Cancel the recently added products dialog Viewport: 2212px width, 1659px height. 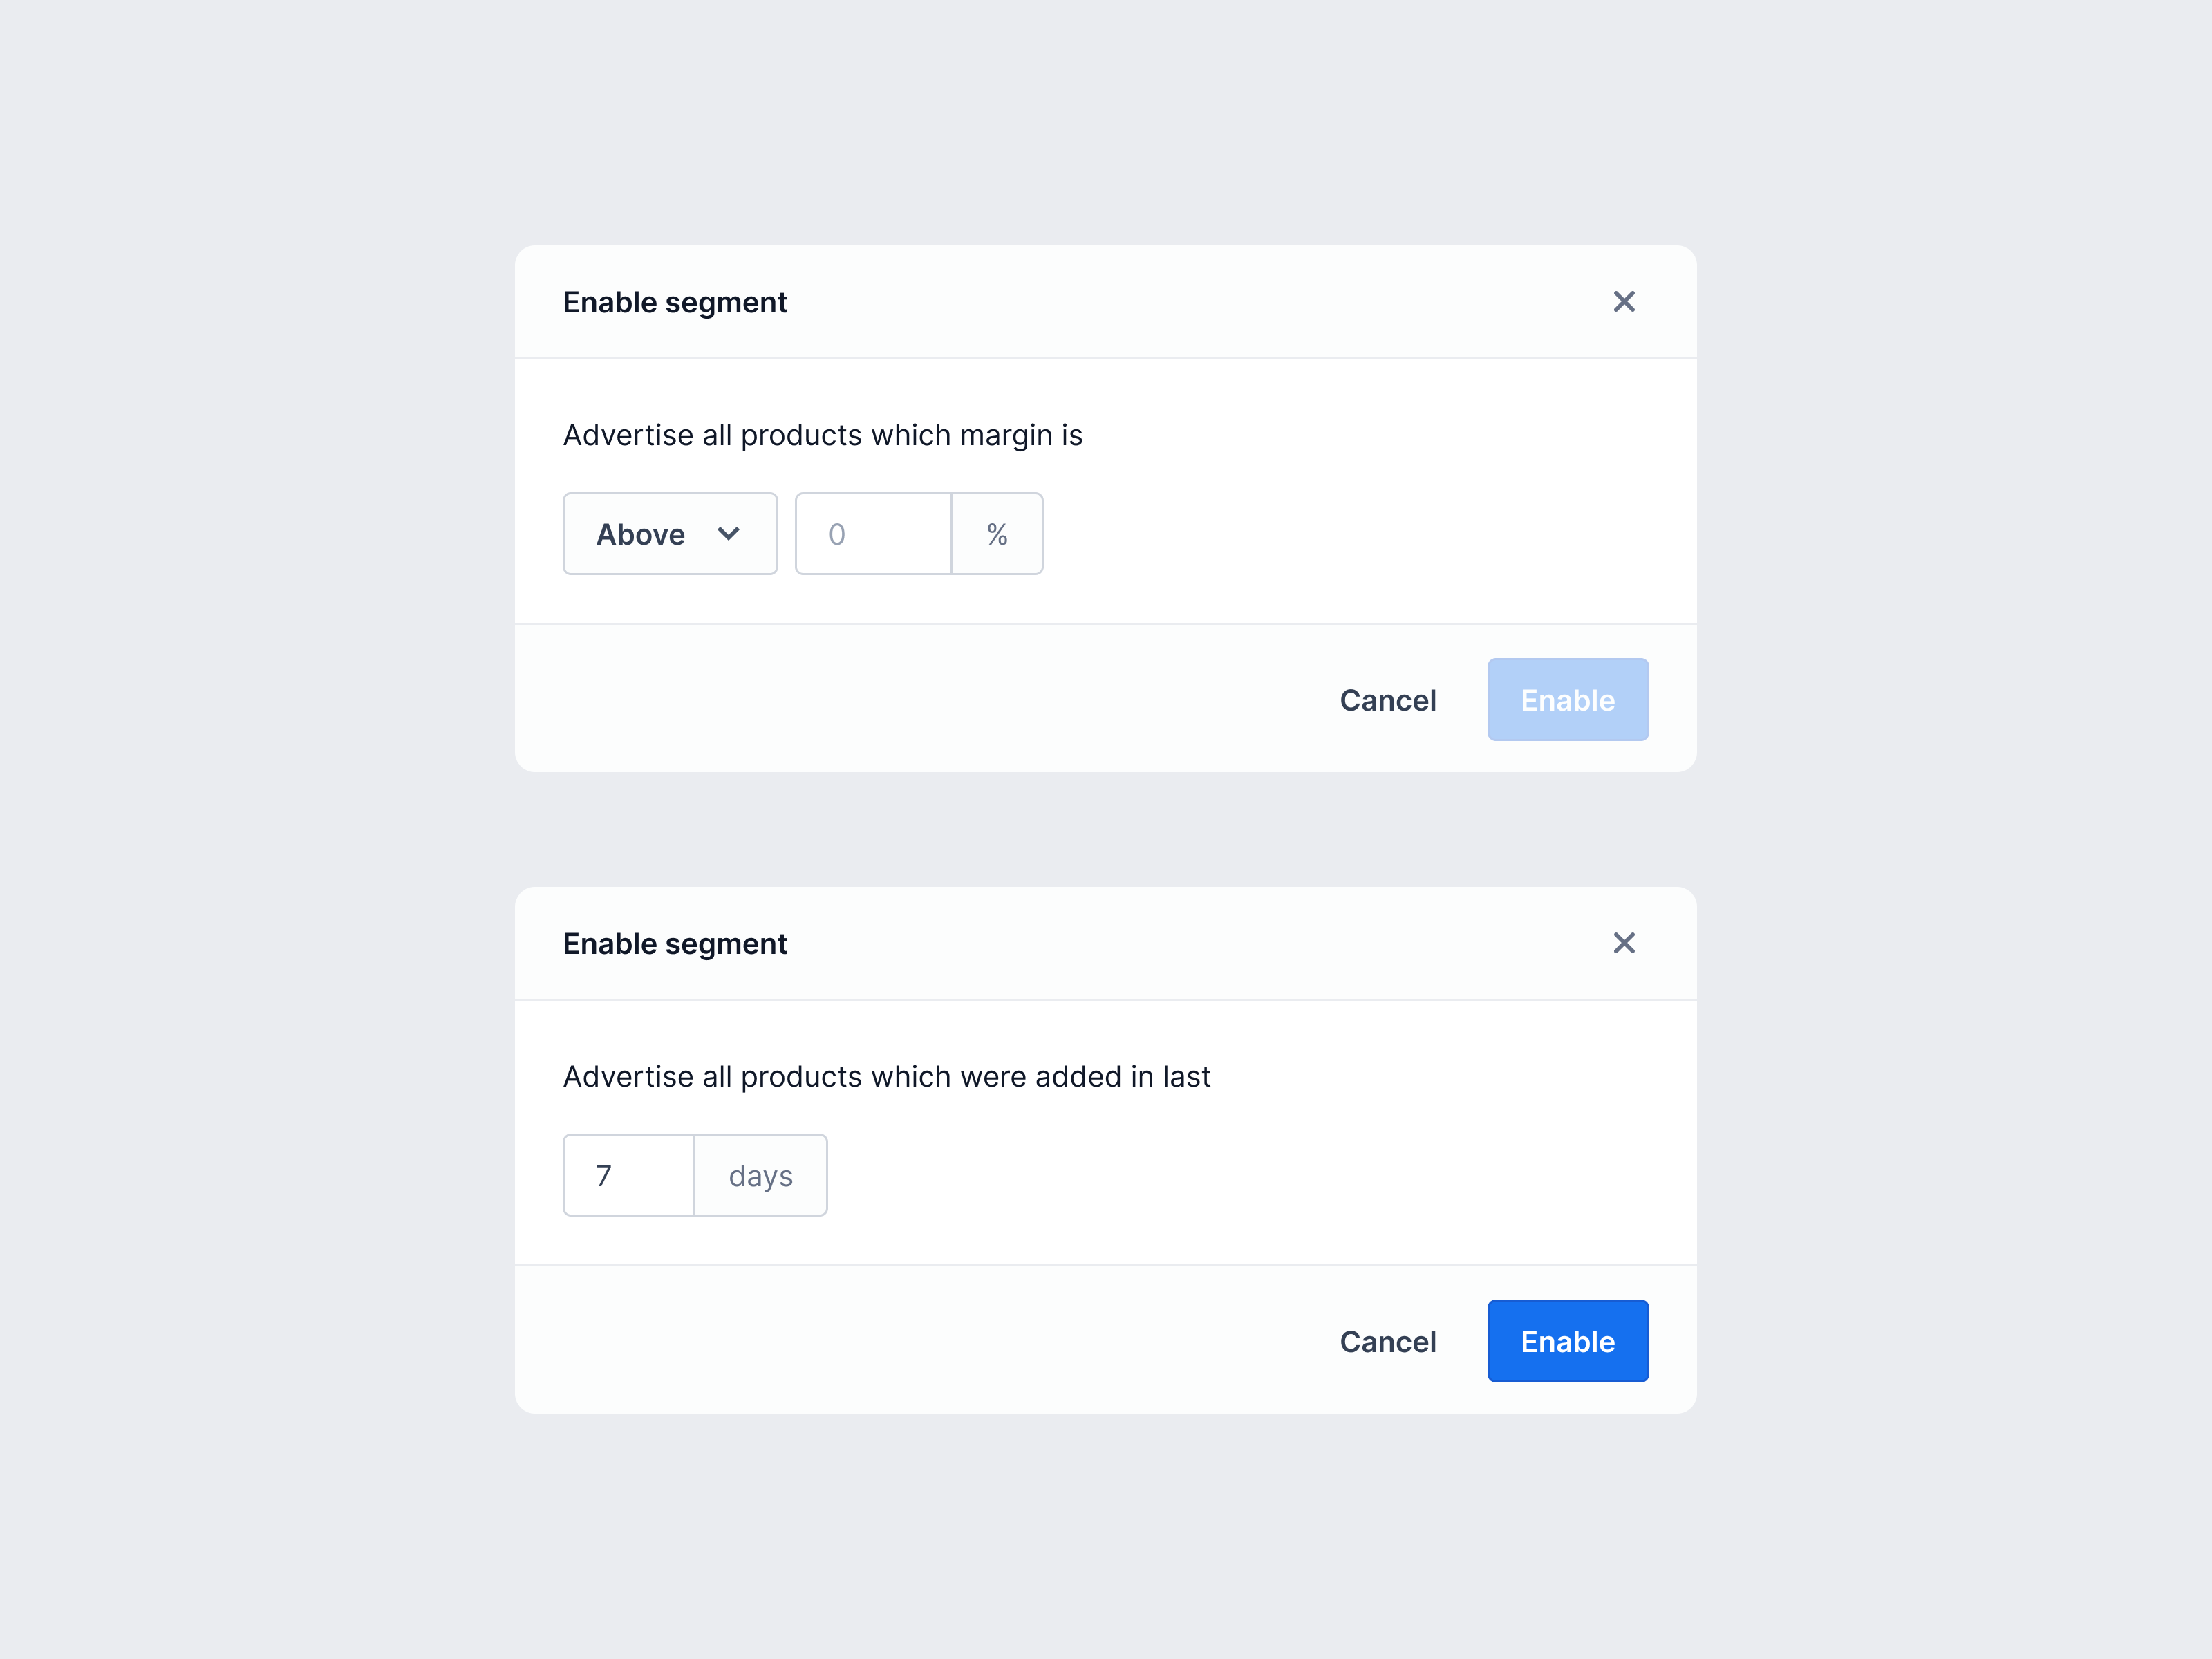1387,1341
